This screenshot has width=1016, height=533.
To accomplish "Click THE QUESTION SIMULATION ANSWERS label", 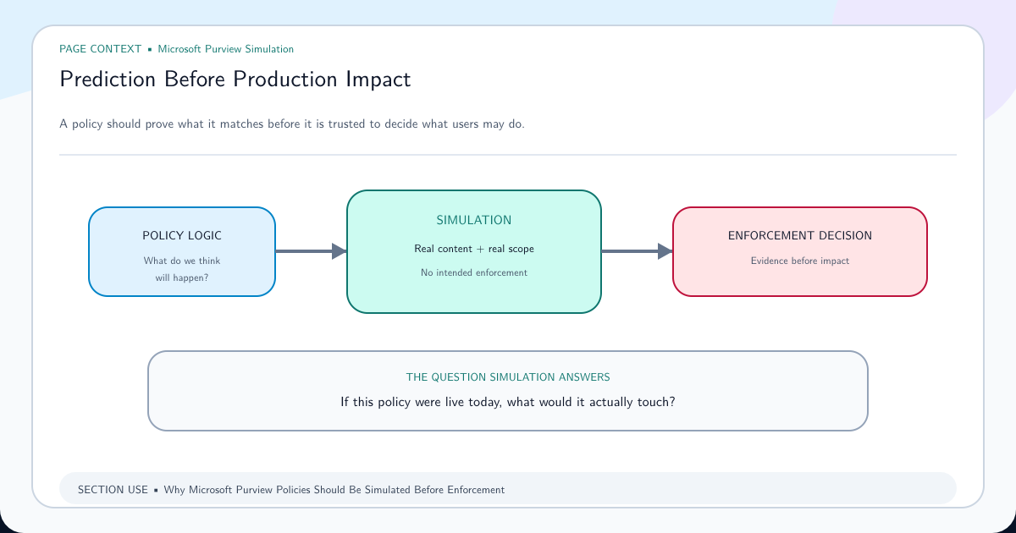I will pyautogui.click(x=508, y=377).
